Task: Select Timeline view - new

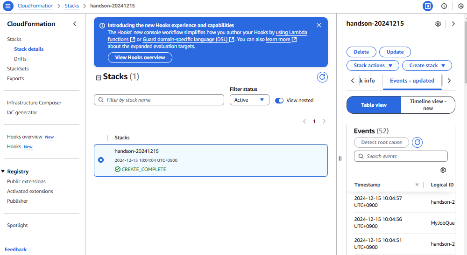Action: (x=428, y=105)
